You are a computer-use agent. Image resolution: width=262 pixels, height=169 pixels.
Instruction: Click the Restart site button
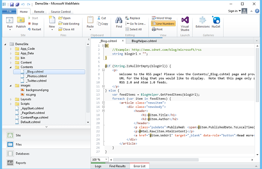[x=34, y=29]
